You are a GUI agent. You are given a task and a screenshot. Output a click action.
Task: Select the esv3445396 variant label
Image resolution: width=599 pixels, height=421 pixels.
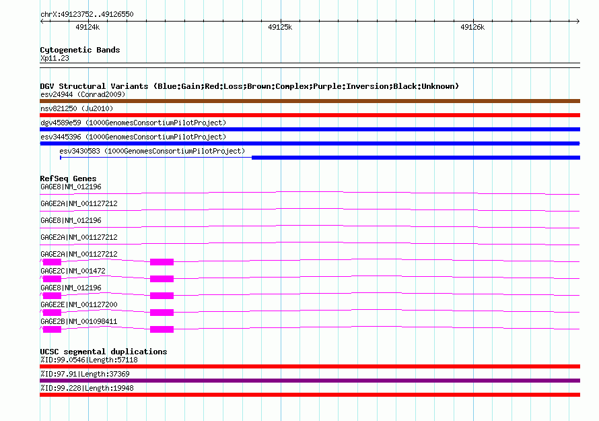tap(133, 137)
